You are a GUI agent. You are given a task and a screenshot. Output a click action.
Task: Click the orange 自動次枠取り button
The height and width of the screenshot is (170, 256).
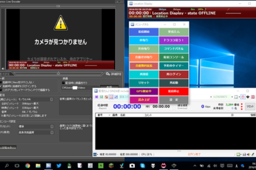click(144, 57)
